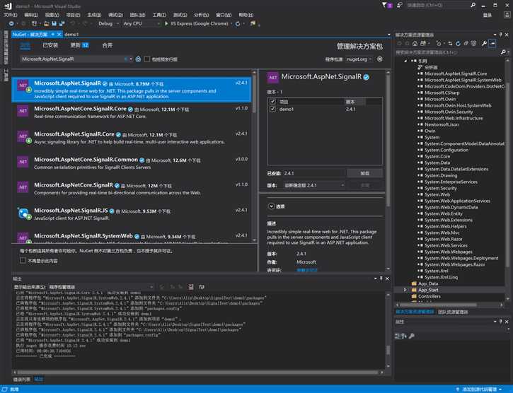Open the Tools menu

tap(159, 15)
